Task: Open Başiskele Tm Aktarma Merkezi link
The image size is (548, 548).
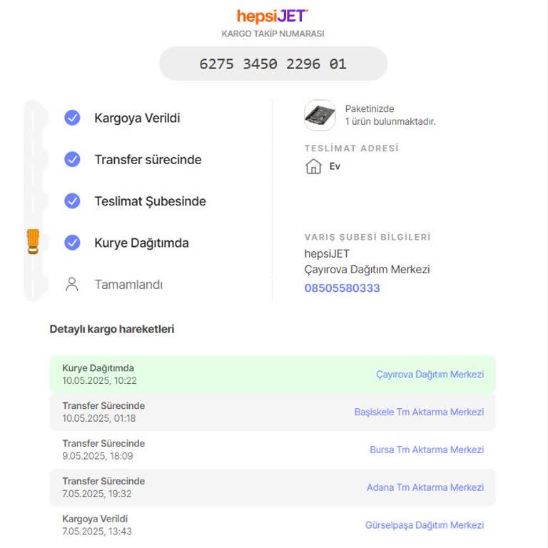Action: [x=419, y=412]
